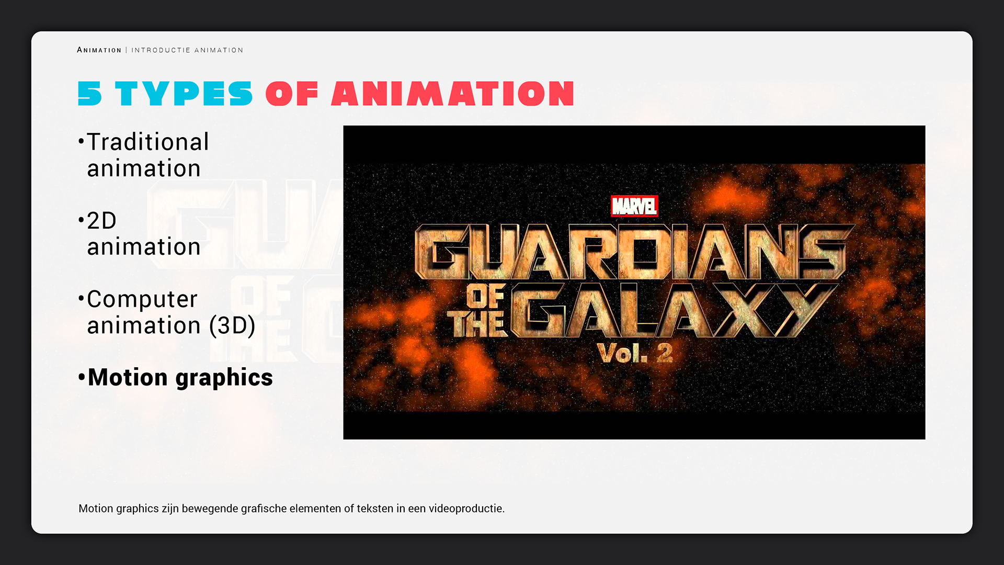The width and height of the screenshot is (1004, 565).
Task: Click the 'Animation' breadcrumb label
Action: [99, 50]
